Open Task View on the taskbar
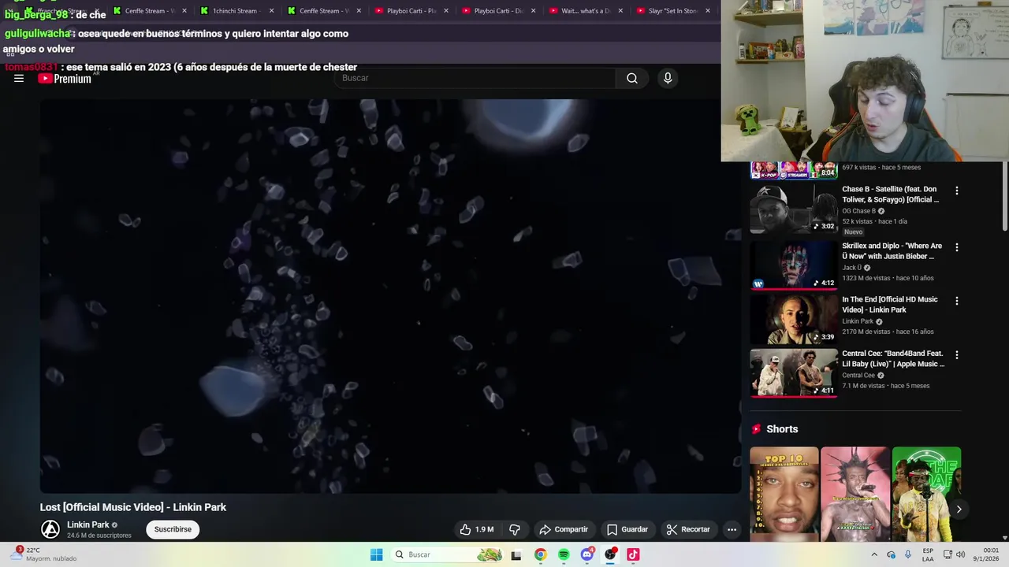Screen dimensions: 1009x567 [x=516, y=554]
